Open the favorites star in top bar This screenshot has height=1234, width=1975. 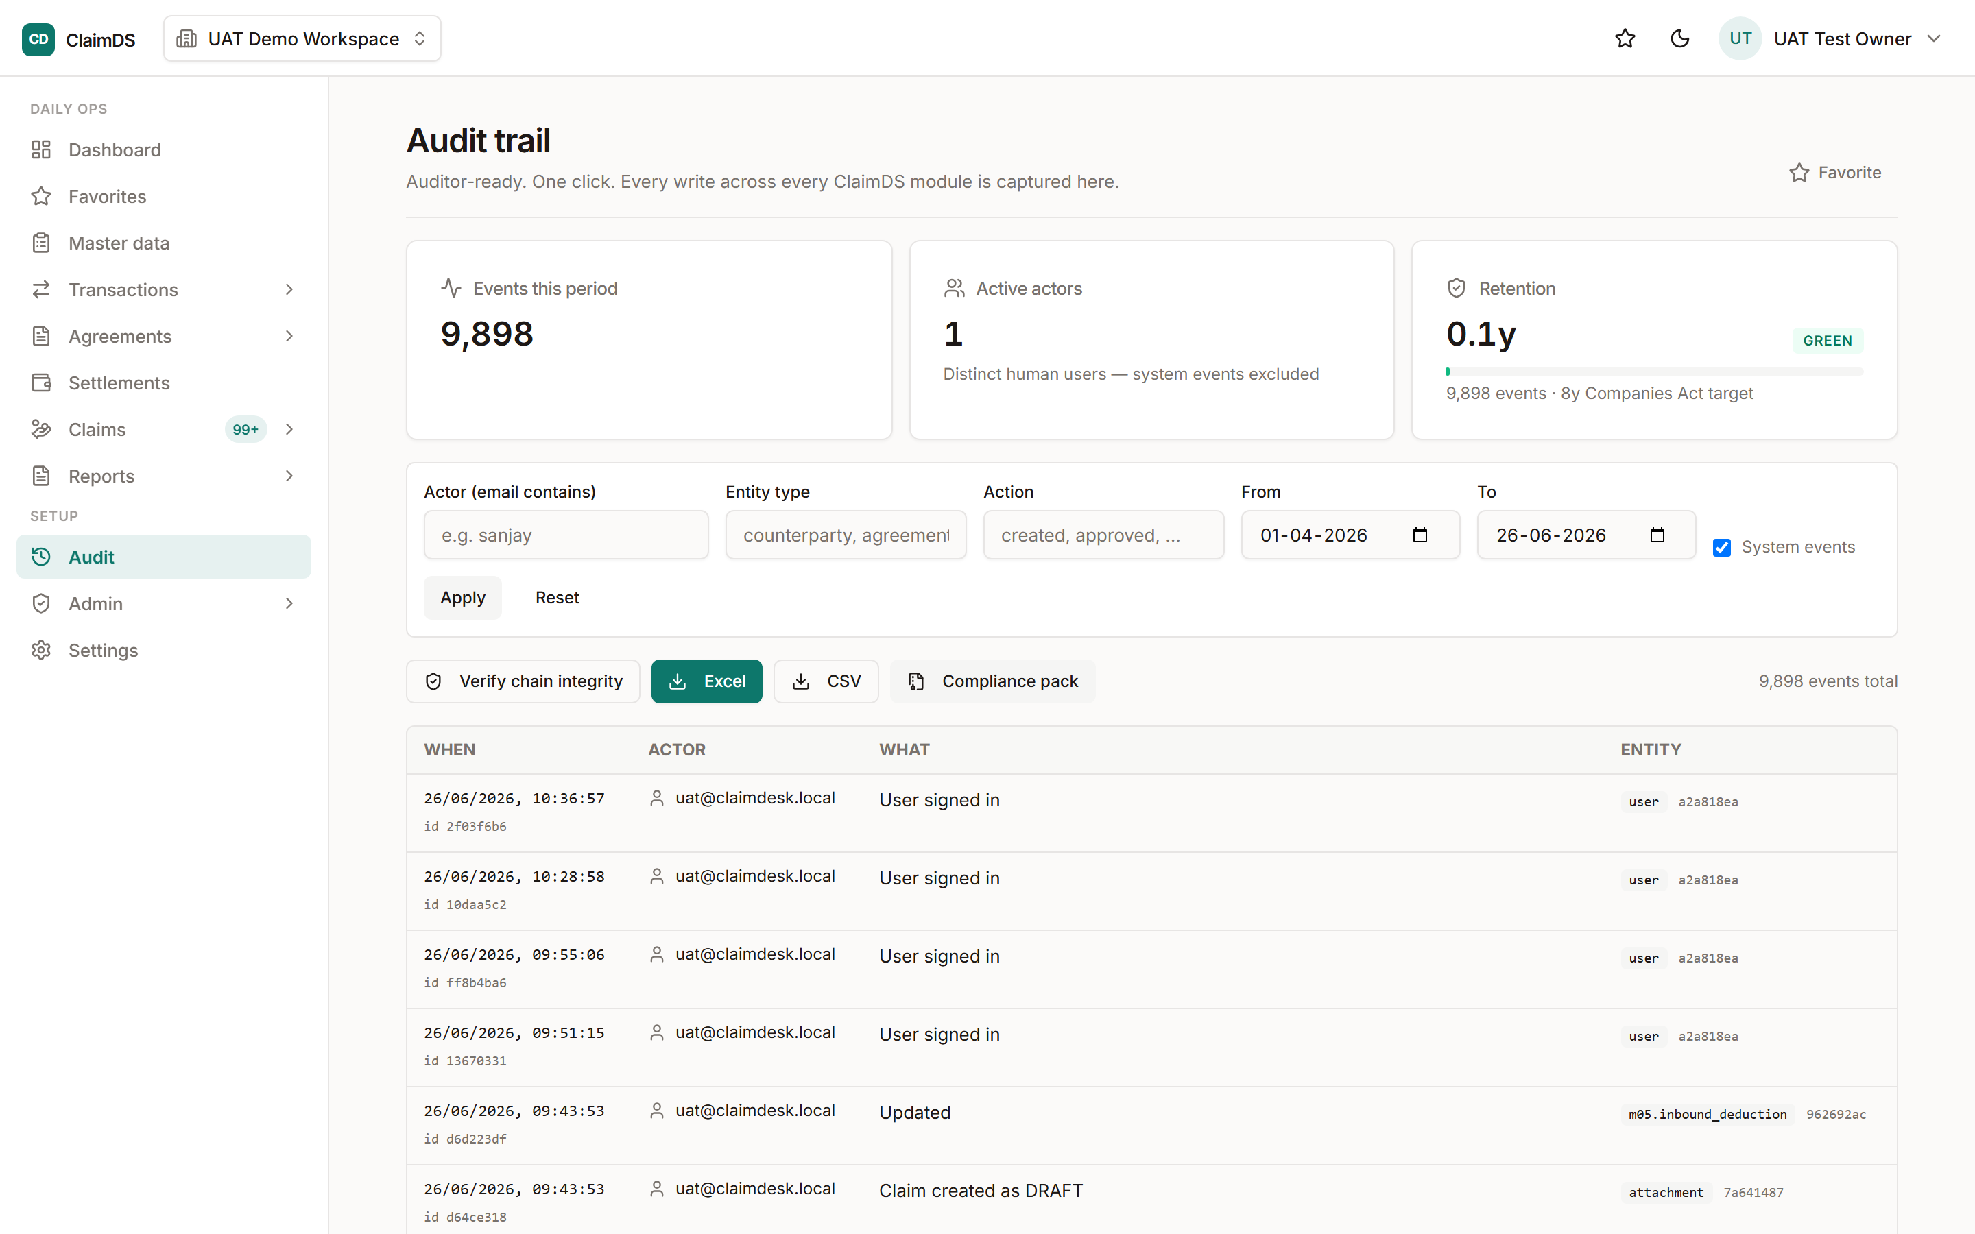(1625, 38)
